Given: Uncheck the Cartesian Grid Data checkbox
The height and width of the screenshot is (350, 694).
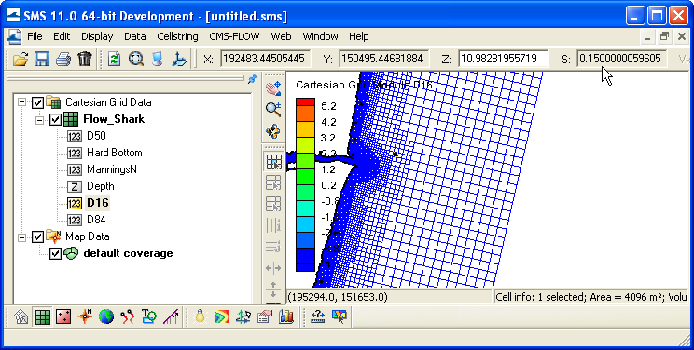Looking at the screenshot, I should (x=37, y=102).
